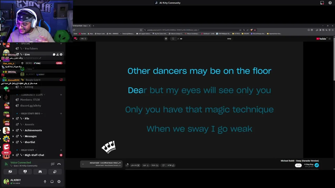Viewport: 335px width, 188px height.
Task: Open the Live channel text chat
Action: (x=54, y=54)
